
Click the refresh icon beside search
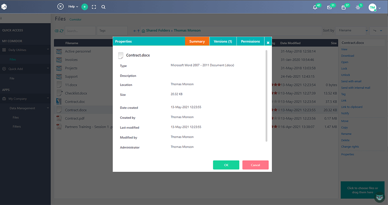coord(61,31)
